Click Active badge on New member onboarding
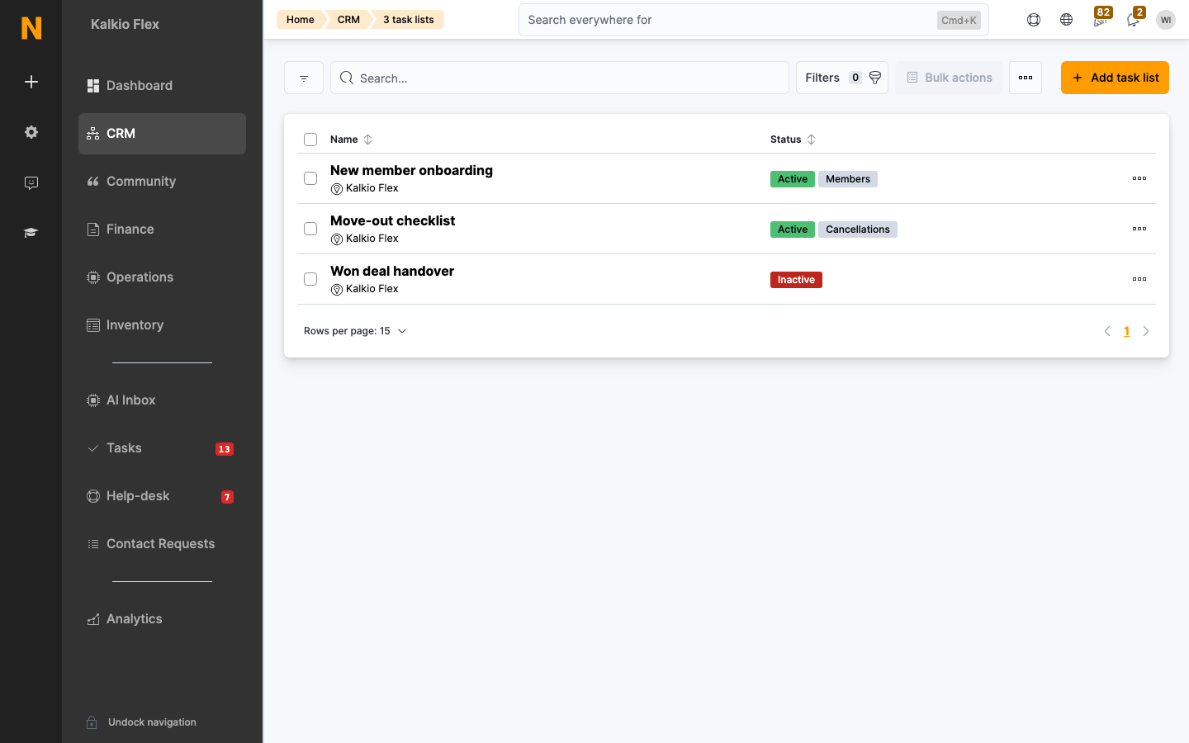The height and width of the screenshot is (743, 1189). click(x=793, y=179)
